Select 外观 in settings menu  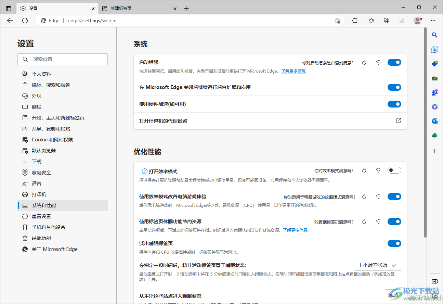63,96
